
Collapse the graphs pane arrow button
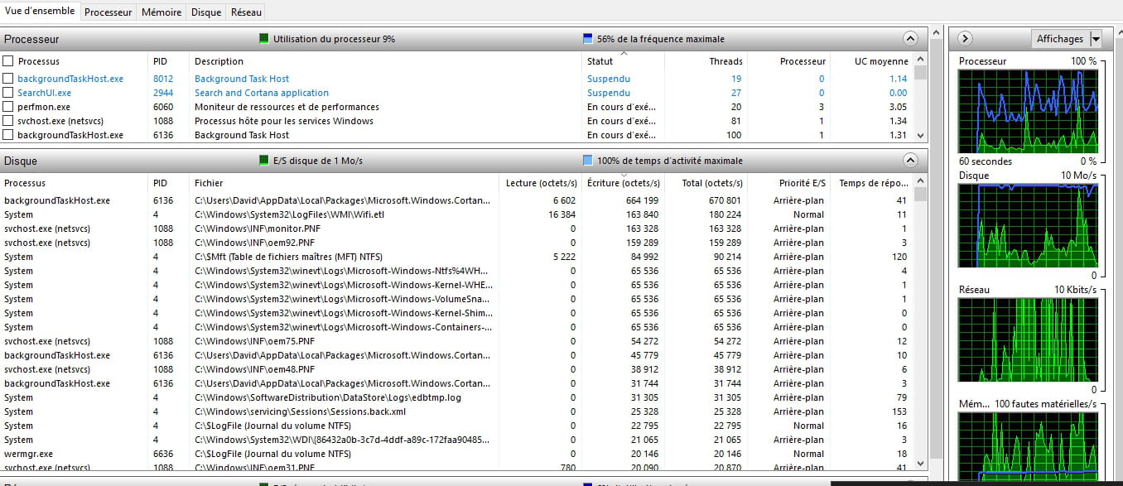965,39
